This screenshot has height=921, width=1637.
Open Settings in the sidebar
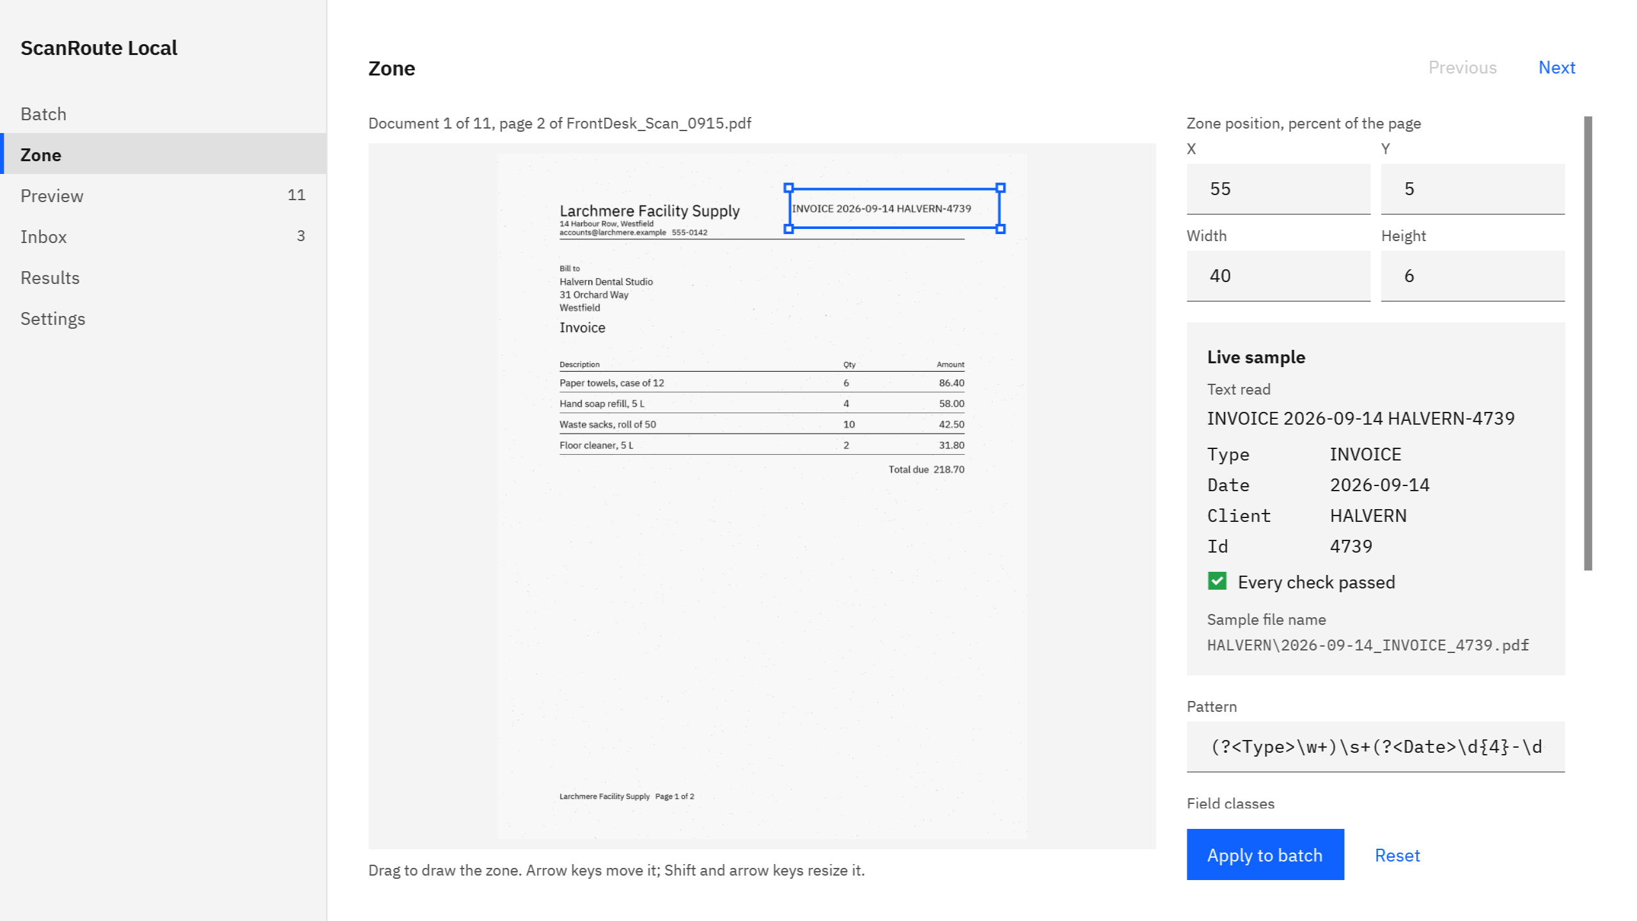pyautogui.click(x=163, y=318)
